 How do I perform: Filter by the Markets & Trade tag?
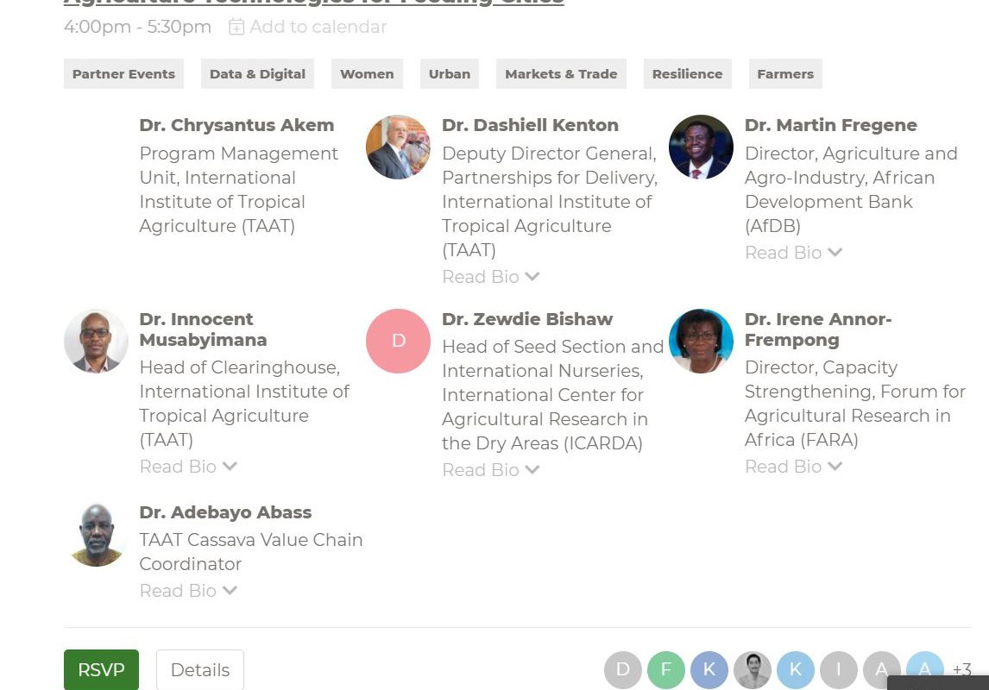(561, 74)
